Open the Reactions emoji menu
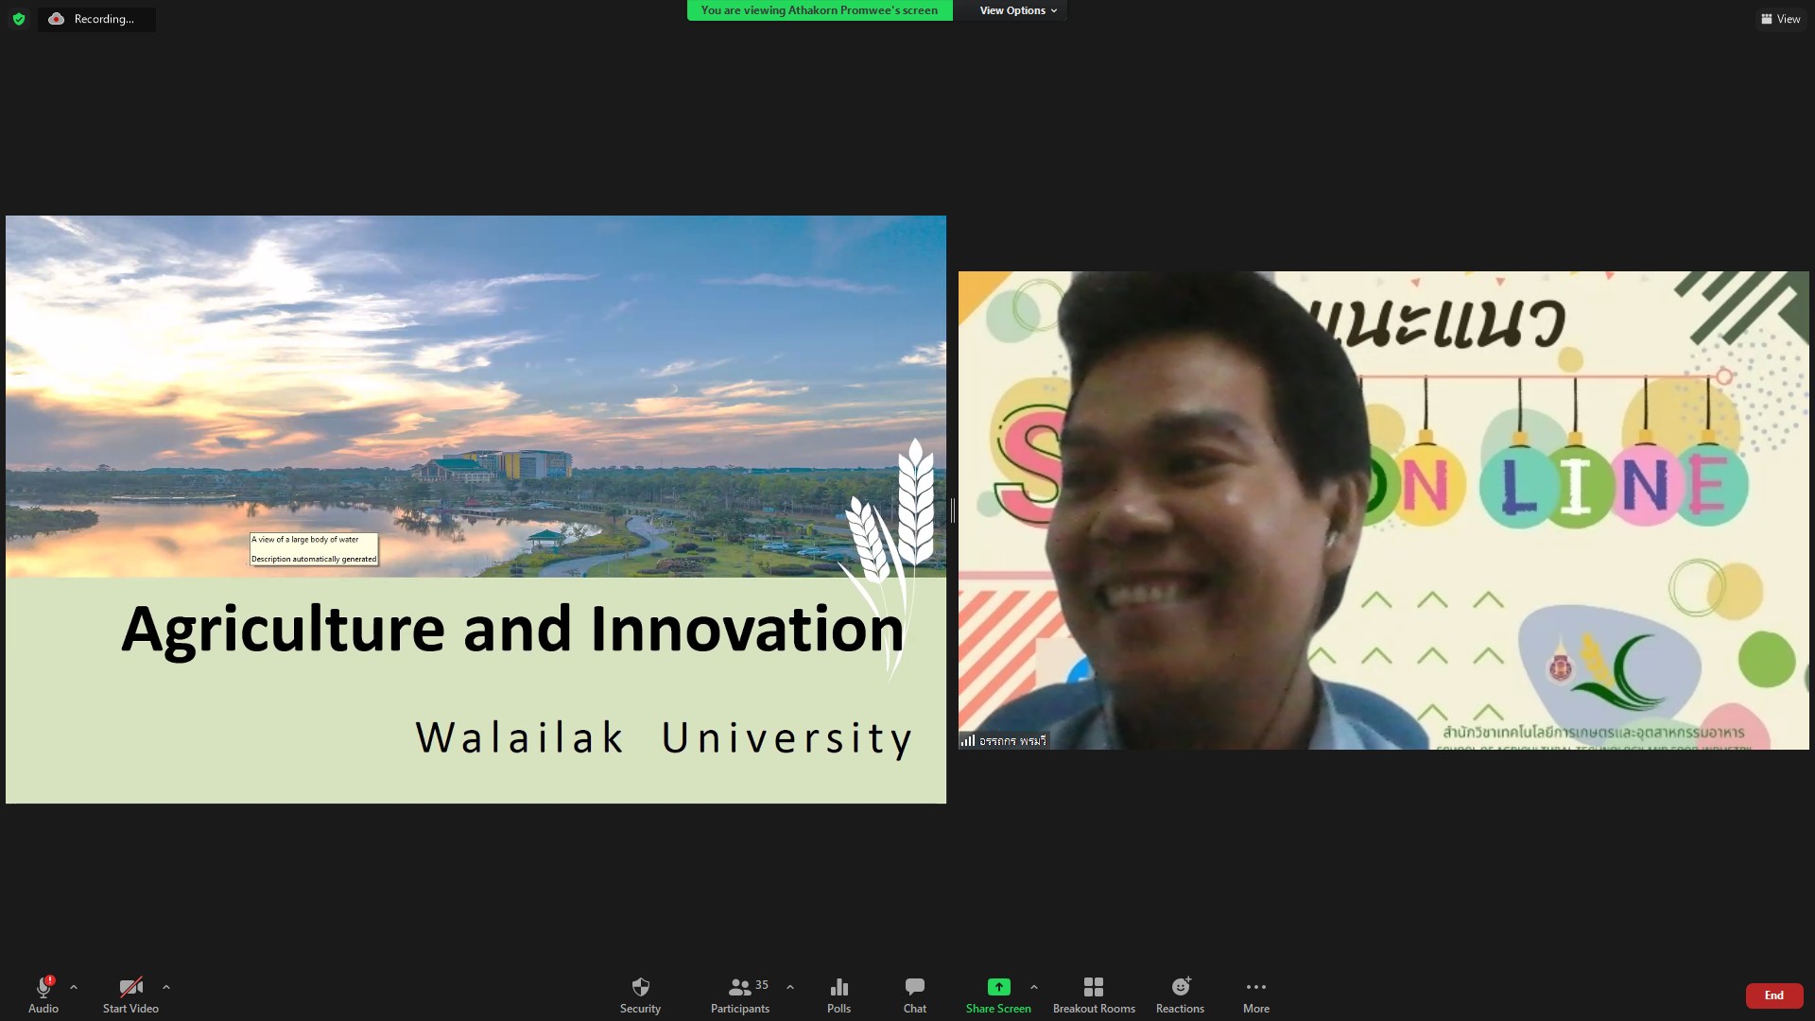The image size is (1815, 1021). pyautogui.click(x=1180, y=995)
